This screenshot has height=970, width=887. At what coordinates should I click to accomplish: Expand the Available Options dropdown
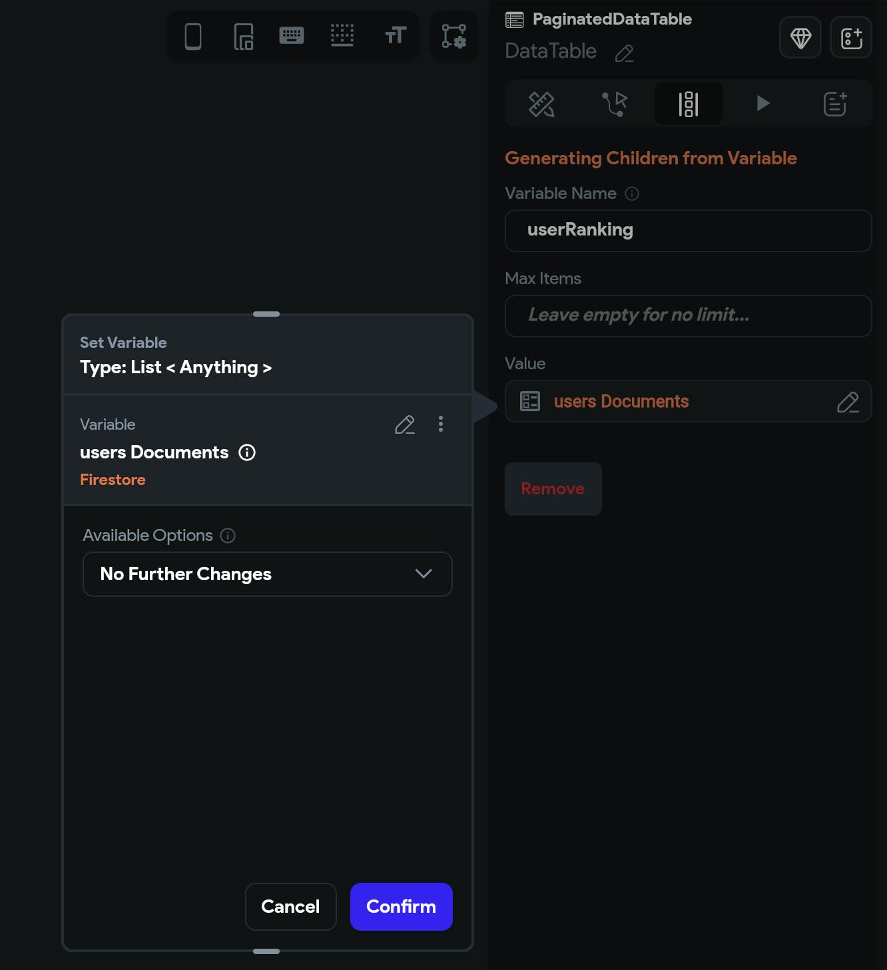coord(267,574)
